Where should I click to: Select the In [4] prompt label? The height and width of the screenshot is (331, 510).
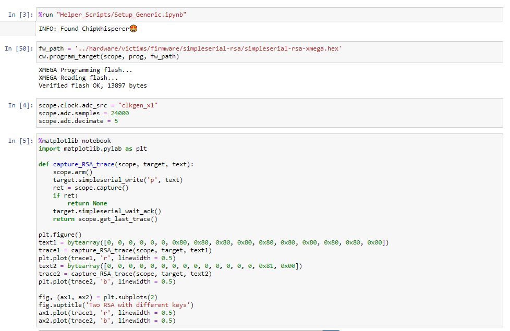click(20, 105)
